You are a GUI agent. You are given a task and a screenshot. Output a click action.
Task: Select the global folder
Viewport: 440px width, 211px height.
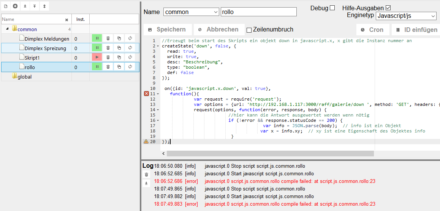tap(24, 77)
